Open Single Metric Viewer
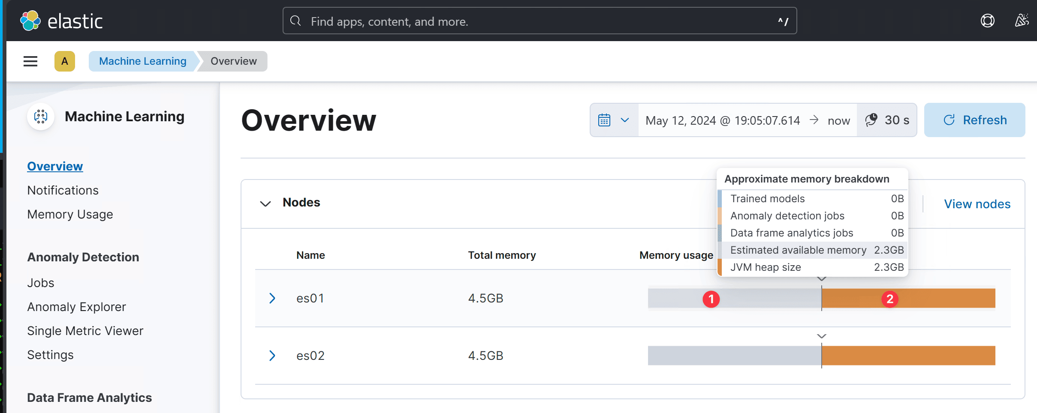The image size is (1037, 413). tap(85, 331)
